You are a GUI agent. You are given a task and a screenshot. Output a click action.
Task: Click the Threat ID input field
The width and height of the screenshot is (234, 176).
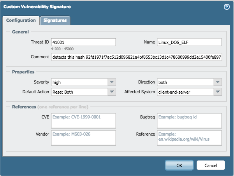(x=83, y=42)
